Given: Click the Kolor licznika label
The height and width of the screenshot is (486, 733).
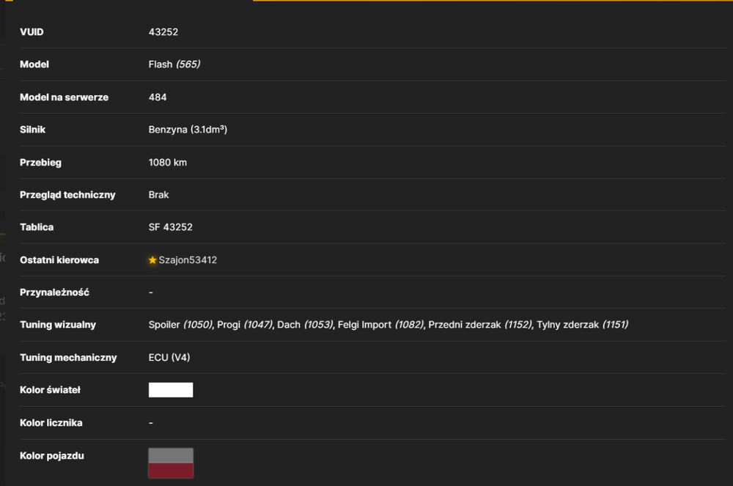Looking at the screenshot, I should click(x=51, y=423).
